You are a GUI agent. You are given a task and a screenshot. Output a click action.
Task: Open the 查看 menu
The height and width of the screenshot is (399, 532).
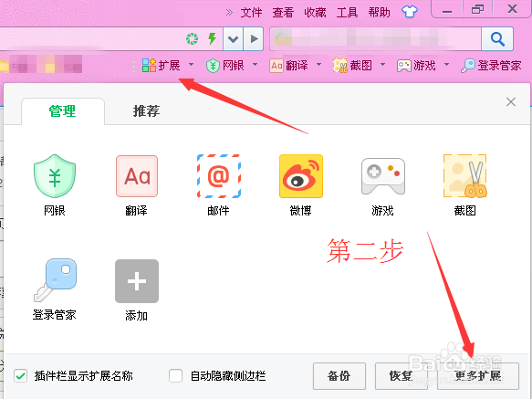(283, 13)
